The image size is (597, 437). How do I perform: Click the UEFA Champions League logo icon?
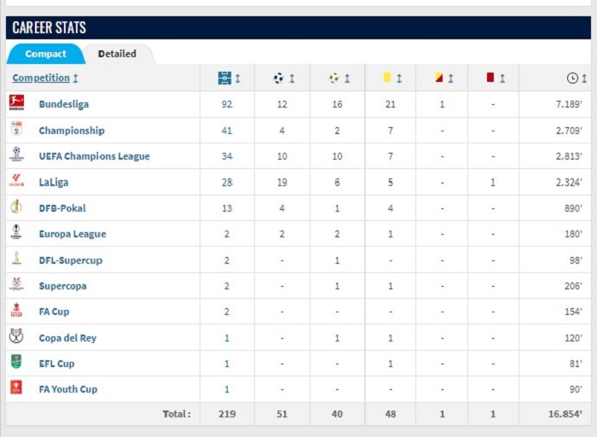(x=16, y=154)
